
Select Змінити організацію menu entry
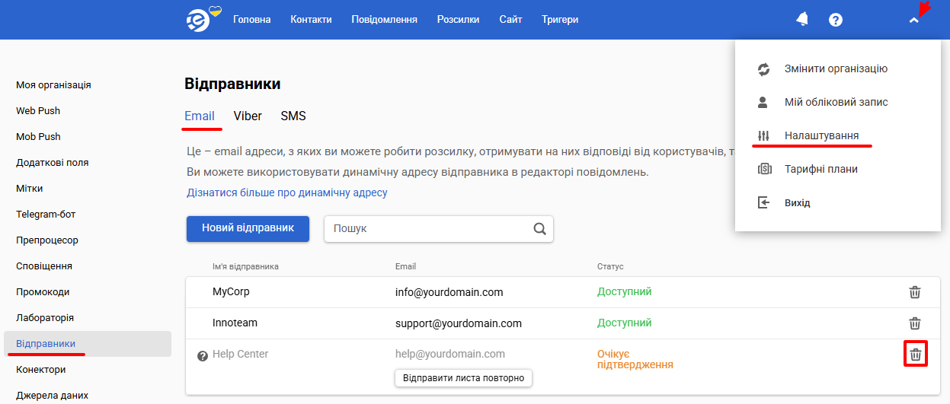pyautogui.click(x=836, y=68)
